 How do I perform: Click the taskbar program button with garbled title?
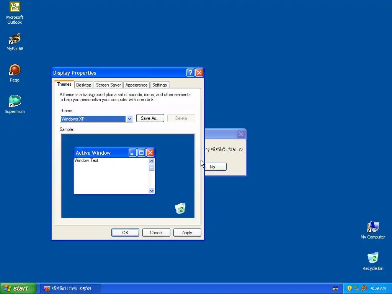coord(70,289)
